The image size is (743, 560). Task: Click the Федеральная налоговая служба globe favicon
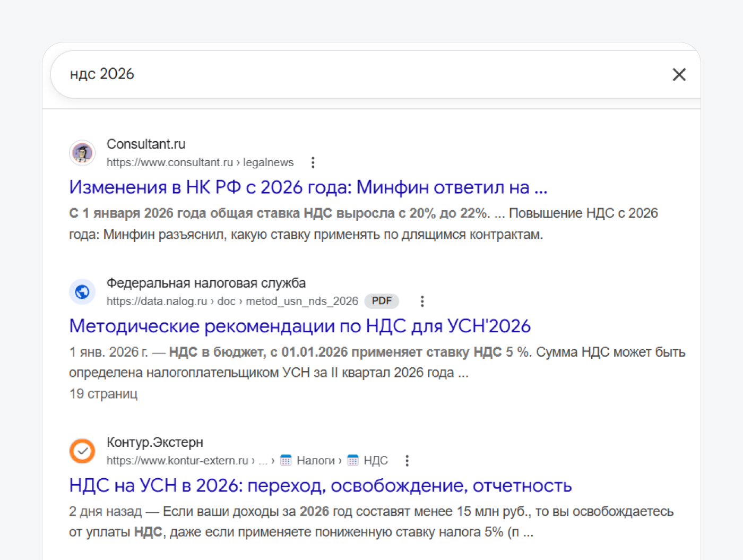tap(82, 292)
